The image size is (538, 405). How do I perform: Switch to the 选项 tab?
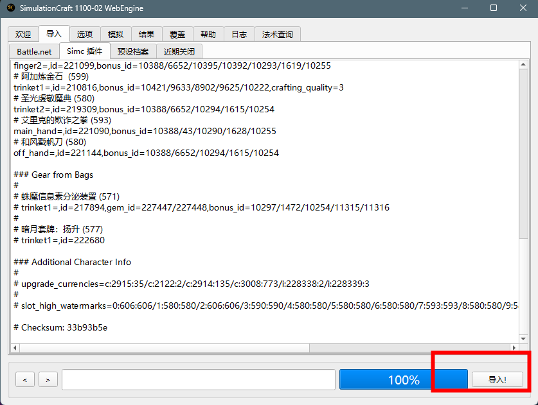[x=85, y=34]
